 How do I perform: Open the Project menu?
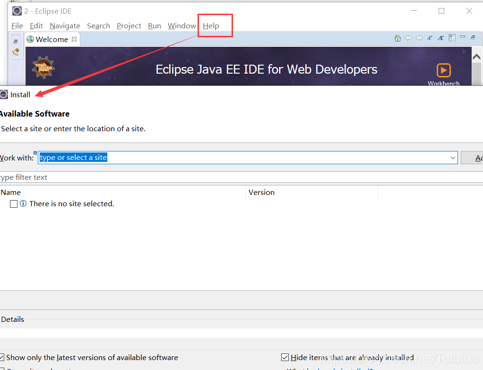[x=129, y=26]
